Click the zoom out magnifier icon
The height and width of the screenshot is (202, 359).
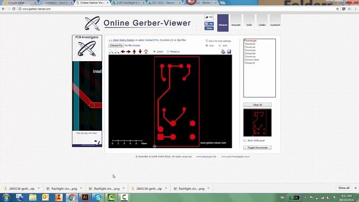[117, 52]
